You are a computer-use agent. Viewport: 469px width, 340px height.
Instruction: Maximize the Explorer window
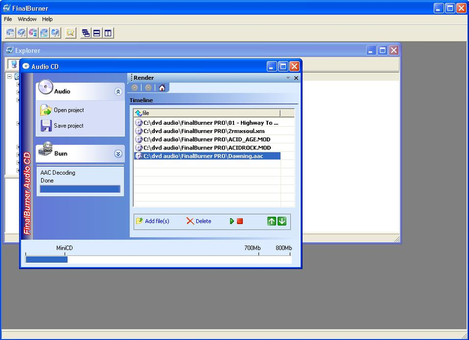[382, 50]
